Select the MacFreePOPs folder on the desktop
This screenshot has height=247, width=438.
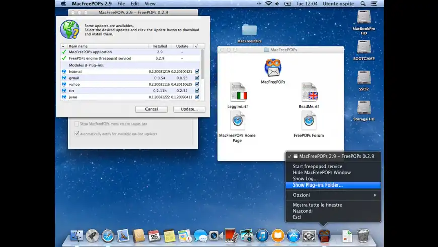pos(249,30)
